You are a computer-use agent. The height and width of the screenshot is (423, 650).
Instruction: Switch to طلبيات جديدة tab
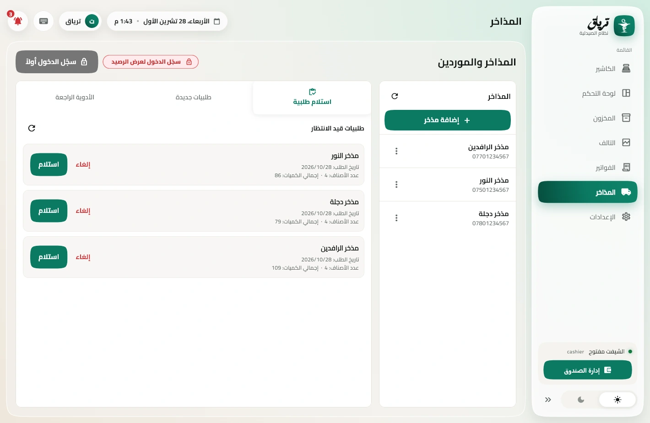[194, 98]
